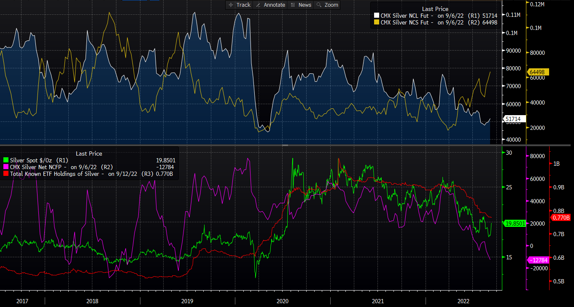Click the 2022 label on time axis
The height and width of the screenshot is (307, 574).
point(464,301)
